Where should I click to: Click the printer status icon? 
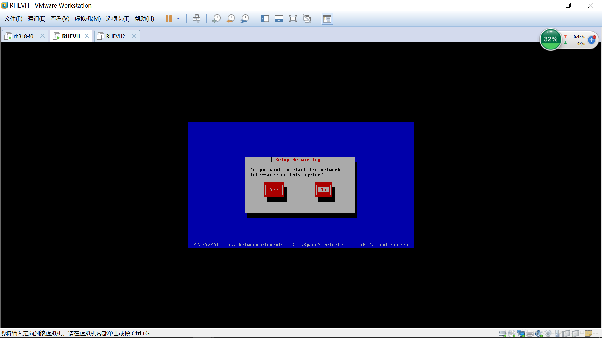tap(530, 334)
